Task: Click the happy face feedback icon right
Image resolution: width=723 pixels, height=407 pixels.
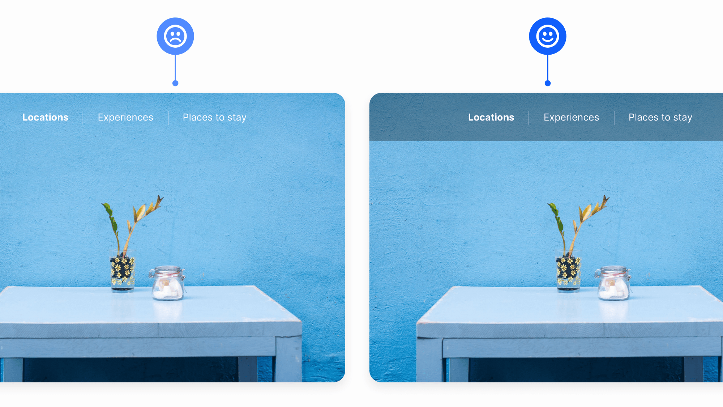Action: pyautogui.click(x=547, y=36)
